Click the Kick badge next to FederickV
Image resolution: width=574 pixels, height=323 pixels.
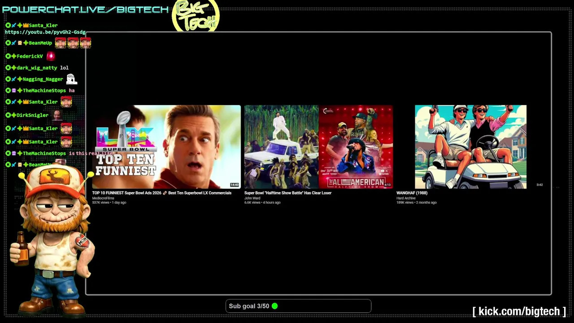click(8, 56)
